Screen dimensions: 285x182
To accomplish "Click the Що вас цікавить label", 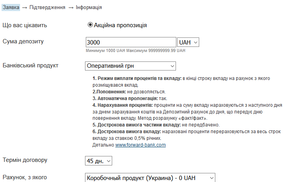I will (25, 25).
